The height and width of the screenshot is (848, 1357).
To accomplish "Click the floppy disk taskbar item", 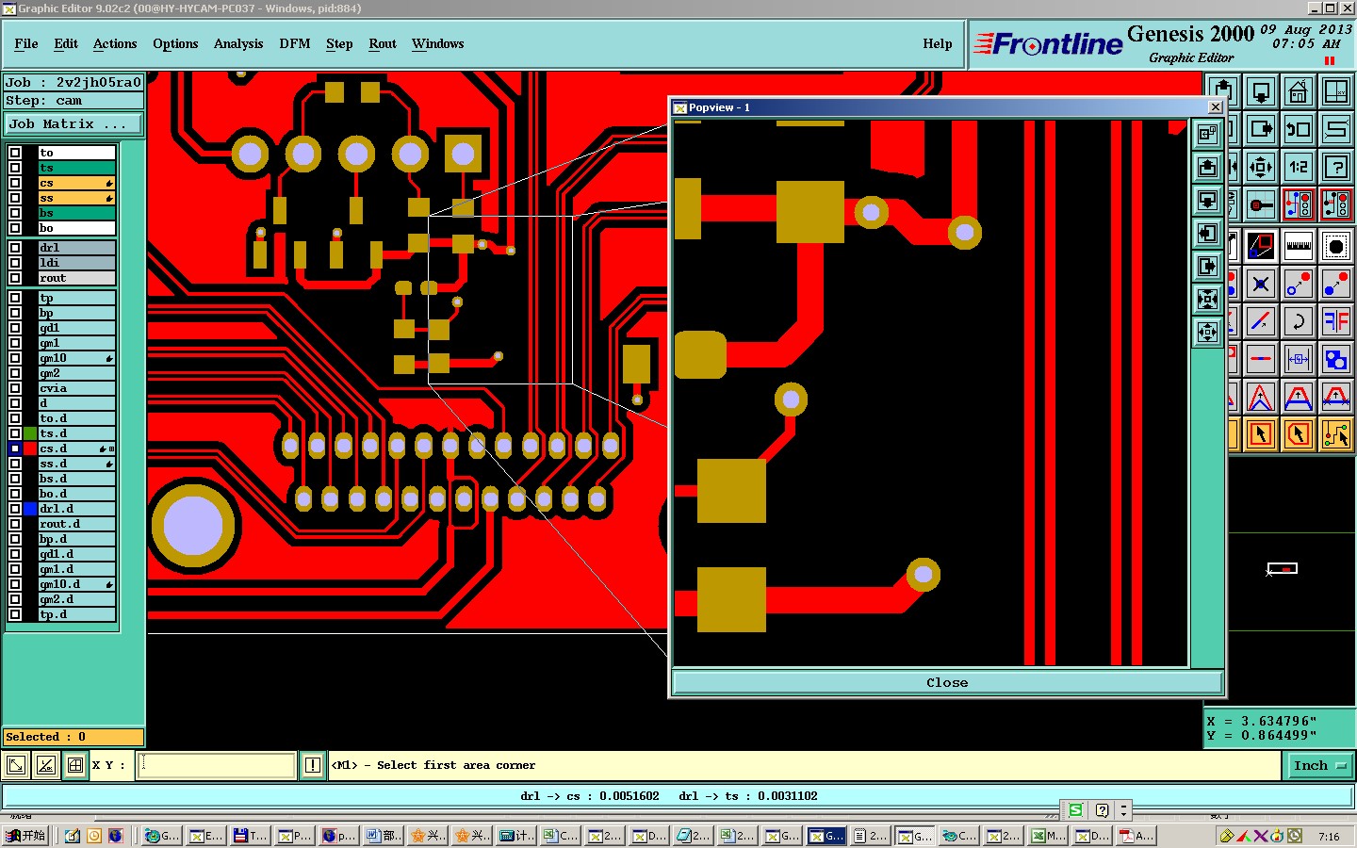I will pos(251,836).
